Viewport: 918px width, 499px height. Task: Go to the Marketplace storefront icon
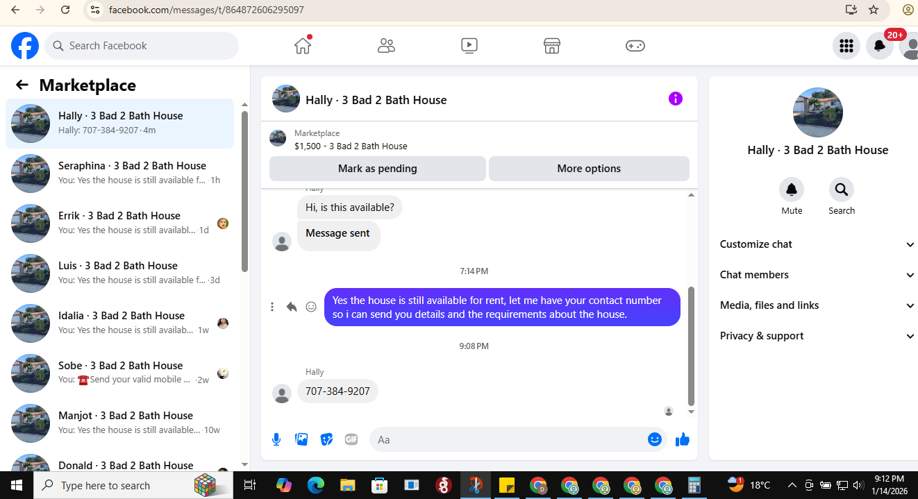click(x=552, y=46)
